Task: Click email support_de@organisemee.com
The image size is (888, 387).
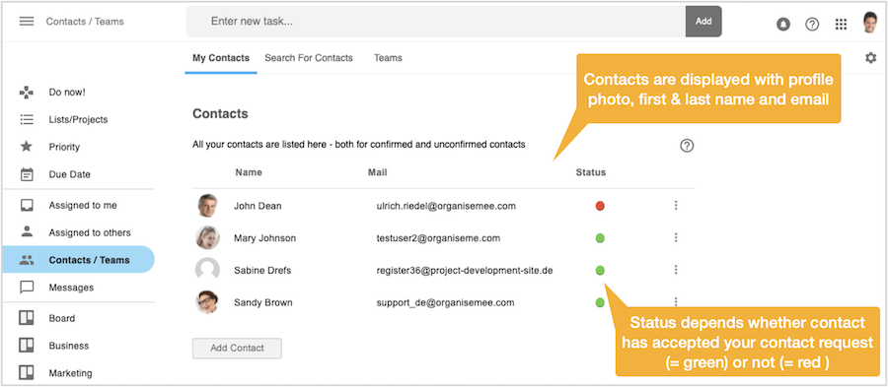Action: (445, 303)
